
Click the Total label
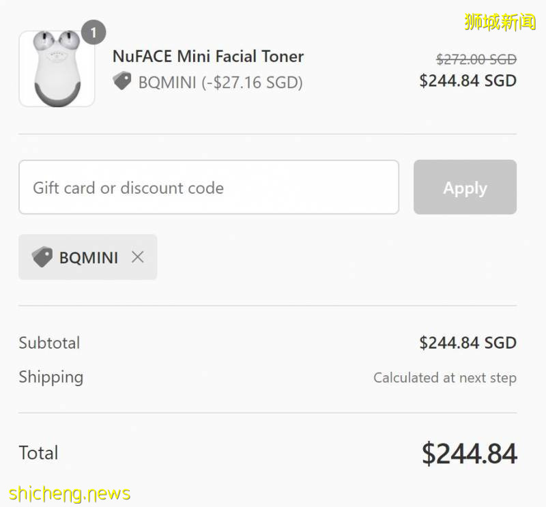click(38, 453)
